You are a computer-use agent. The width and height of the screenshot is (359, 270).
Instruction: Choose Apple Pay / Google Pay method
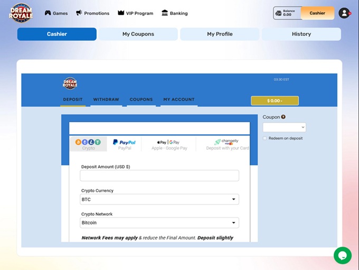(x=169, y=144)
